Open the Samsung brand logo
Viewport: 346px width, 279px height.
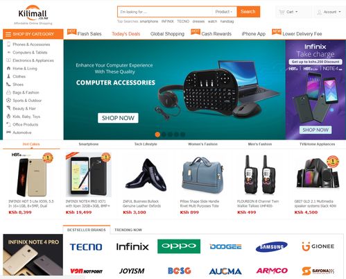point(272,246)
